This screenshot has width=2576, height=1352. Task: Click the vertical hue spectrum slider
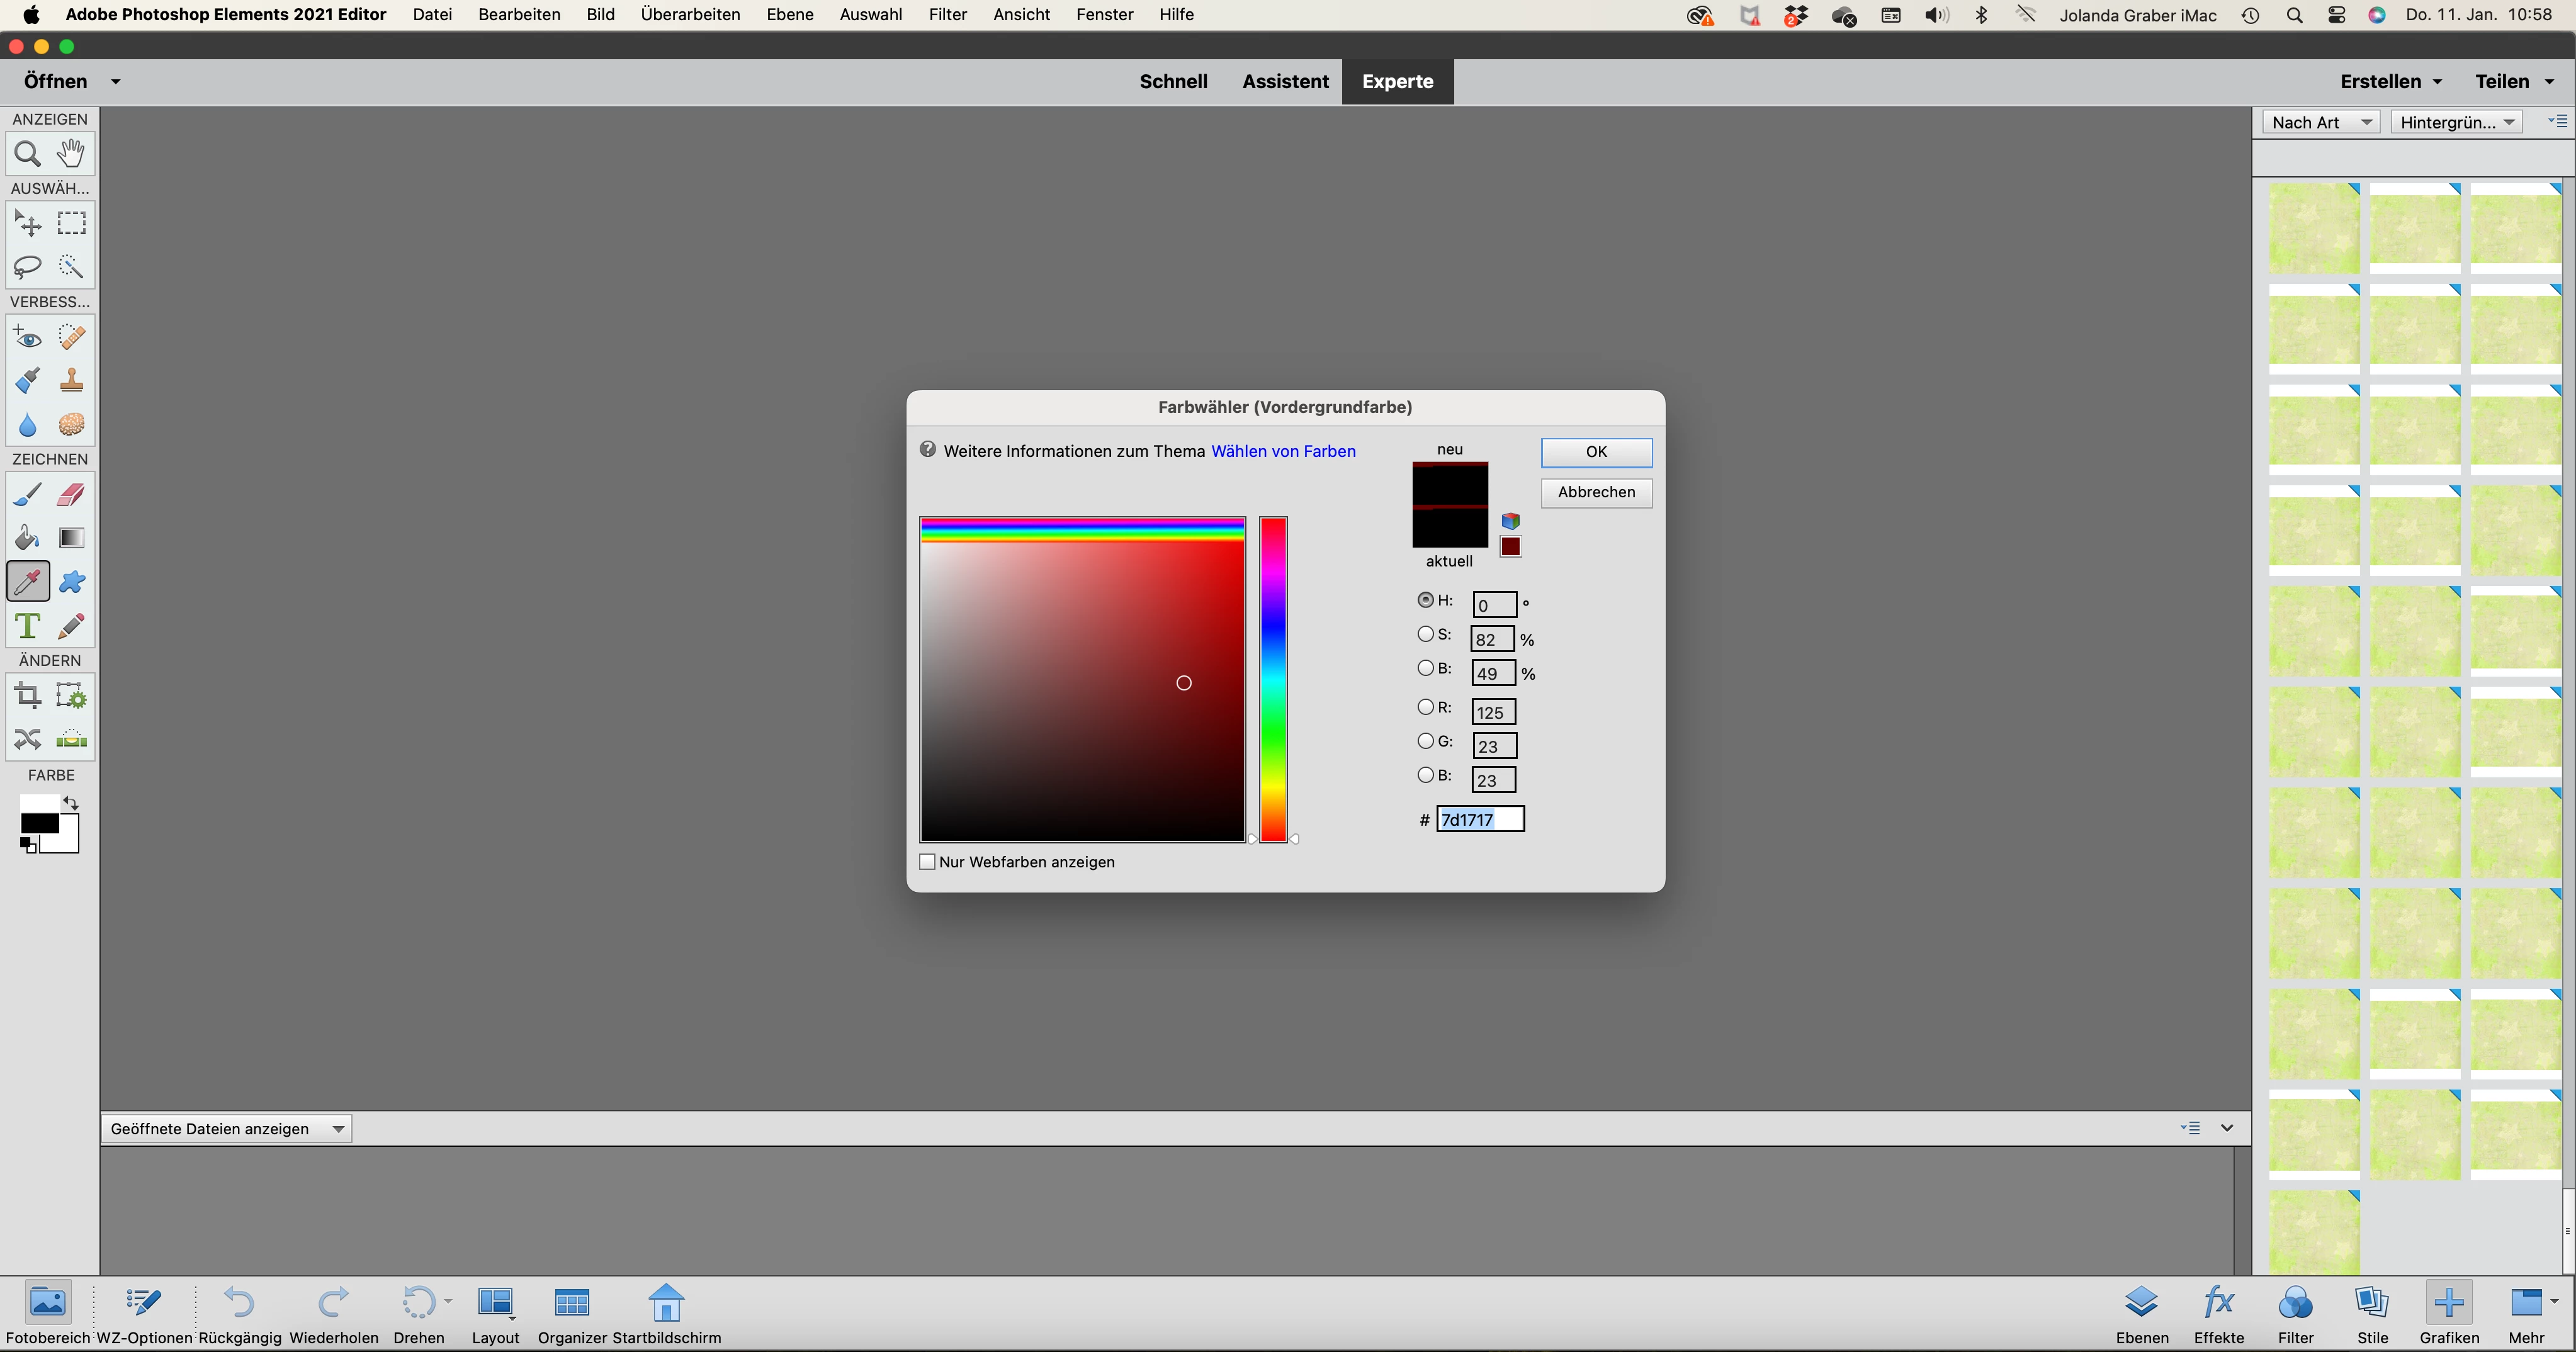(x=1272, y=680)
